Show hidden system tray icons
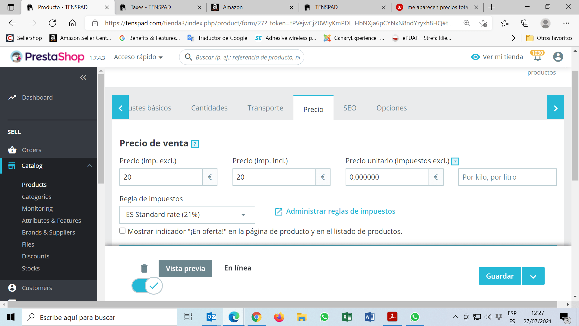Image resolution: width=579 pixels, height=326 pixels. pyautogui.click(x=455, y=317)
